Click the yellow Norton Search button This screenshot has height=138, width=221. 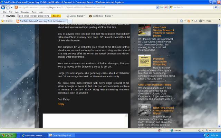[56, 16]
